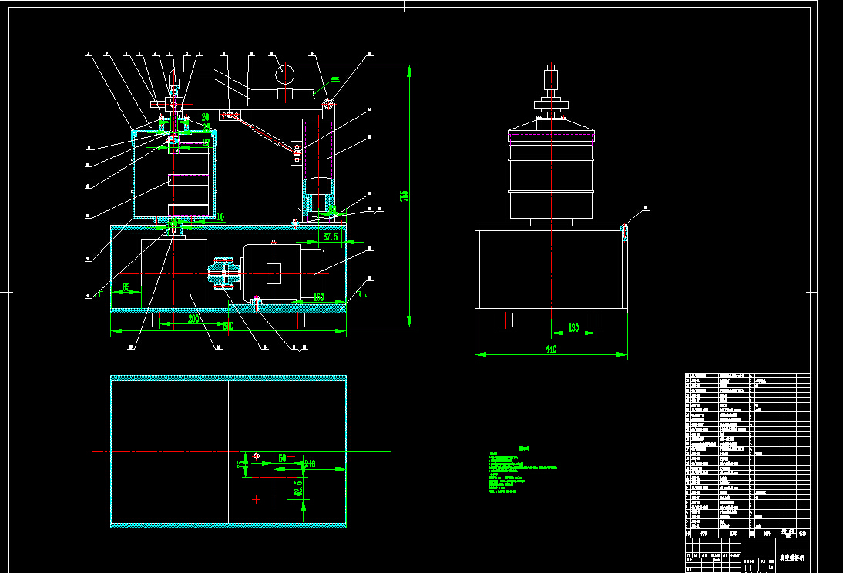Select the 10 dimension under the tank
The height and width of the screenshot is (573, 843).
pyautogui.click(x=220, y=217)
